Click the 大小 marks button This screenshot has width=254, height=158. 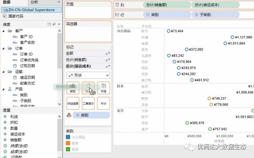click(88, 88)
